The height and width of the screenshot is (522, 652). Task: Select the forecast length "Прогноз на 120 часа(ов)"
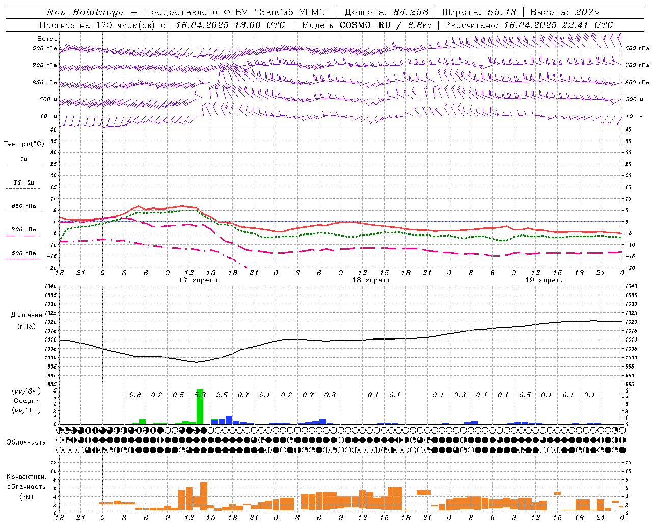pyautogui.click(x=98, y=25)
